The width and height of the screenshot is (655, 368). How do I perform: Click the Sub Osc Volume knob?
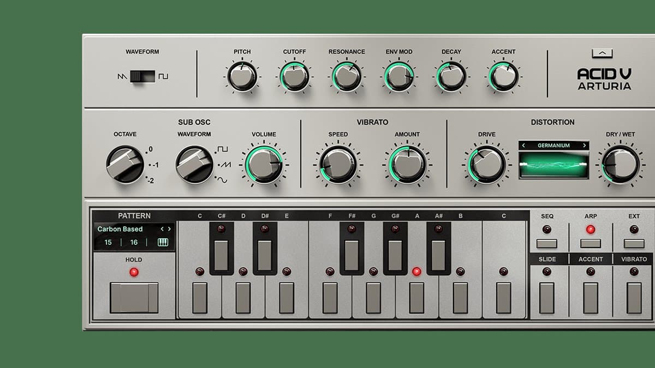pos(264,165)
